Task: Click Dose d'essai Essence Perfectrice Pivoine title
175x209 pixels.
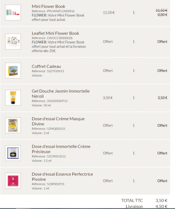Action: click(62, 177)
